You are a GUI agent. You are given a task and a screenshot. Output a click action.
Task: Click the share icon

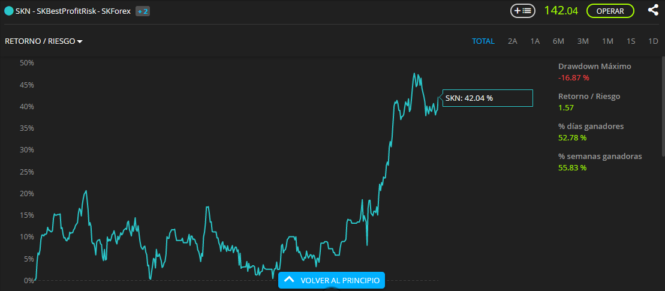coord(653,10)
